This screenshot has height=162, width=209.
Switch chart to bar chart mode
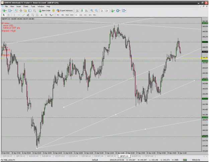coord(77,10)
